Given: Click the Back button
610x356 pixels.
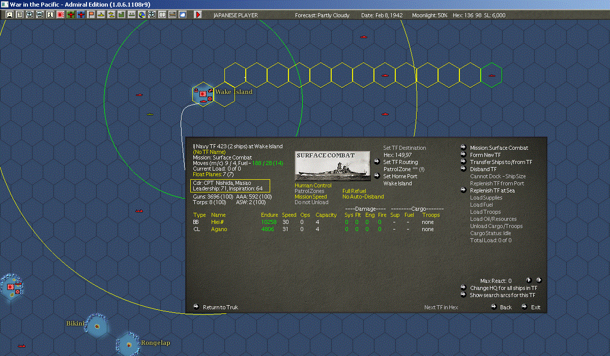Looking at the screenshot, I should [x=506, y=307].
